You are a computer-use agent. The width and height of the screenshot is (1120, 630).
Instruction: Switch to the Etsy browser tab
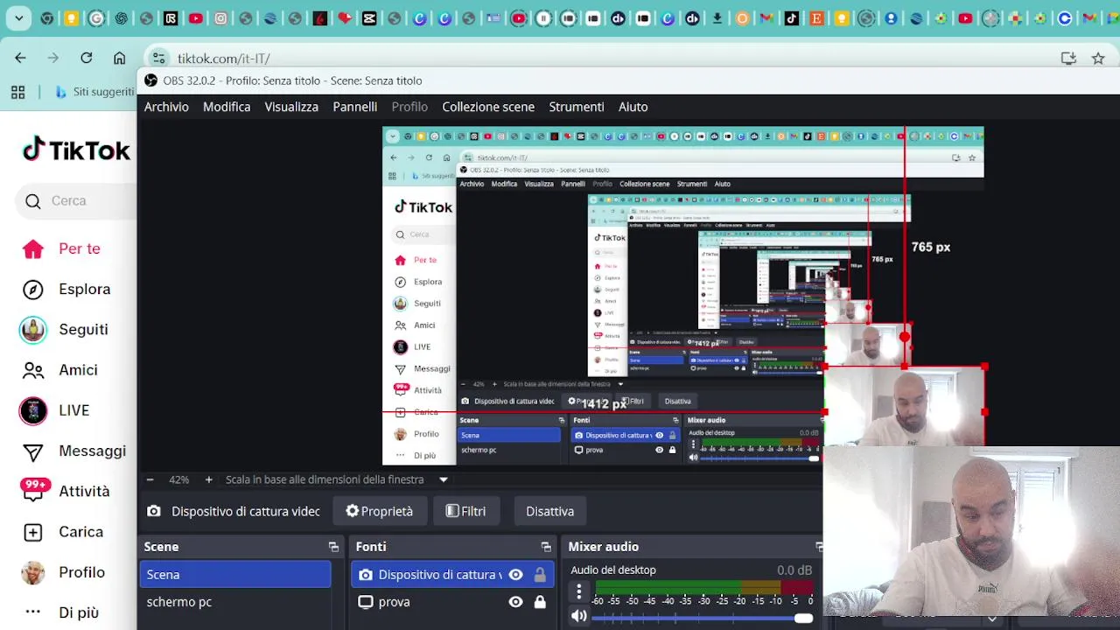coord(816,18)
